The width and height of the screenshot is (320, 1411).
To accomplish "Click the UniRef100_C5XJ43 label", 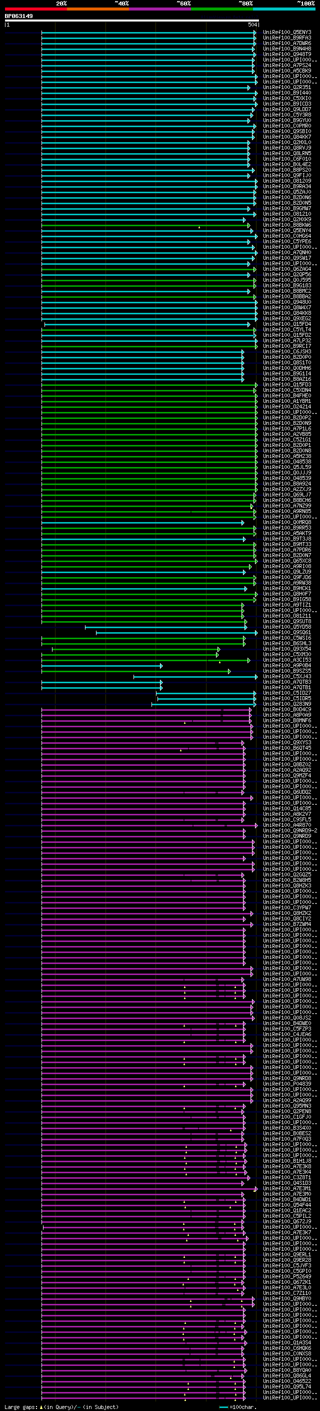I will point(287,677).
